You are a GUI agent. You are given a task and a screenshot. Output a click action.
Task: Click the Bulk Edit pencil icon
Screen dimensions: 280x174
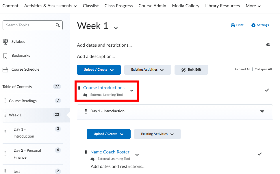pos(183,70)
